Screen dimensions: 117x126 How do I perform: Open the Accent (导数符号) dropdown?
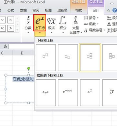coord(94,30)
